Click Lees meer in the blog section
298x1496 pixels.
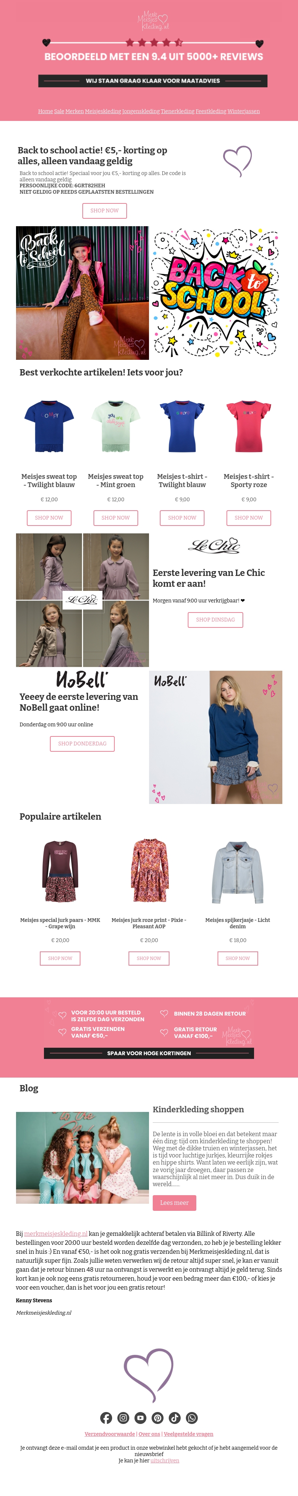174,1198
